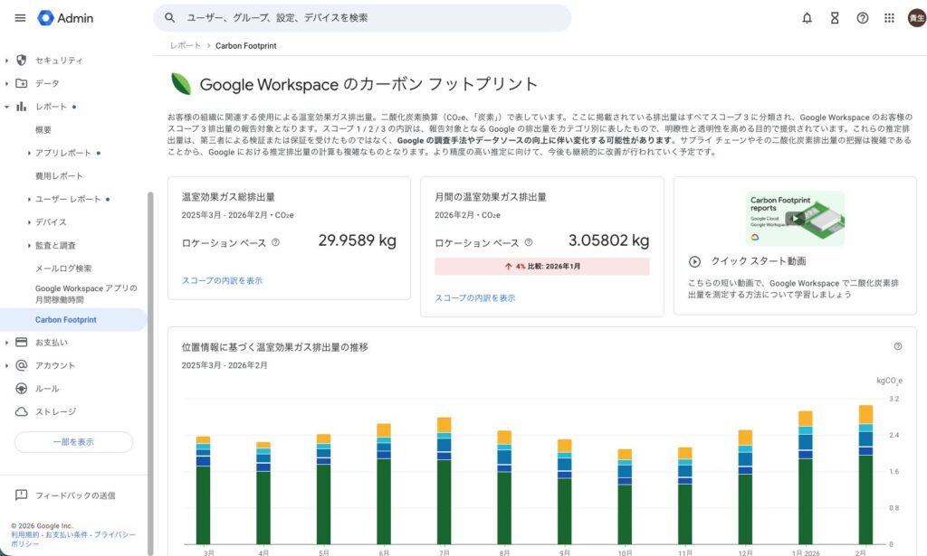This screenshot has height=556, width=927.
Task: Open the help question mark icon
Action: coord(862,18)
